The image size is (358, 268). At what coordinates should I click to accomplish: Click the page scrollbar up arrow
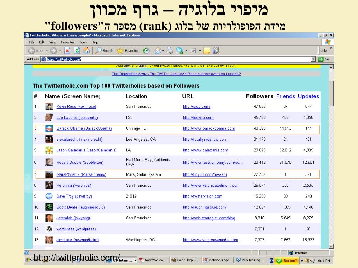331,67
